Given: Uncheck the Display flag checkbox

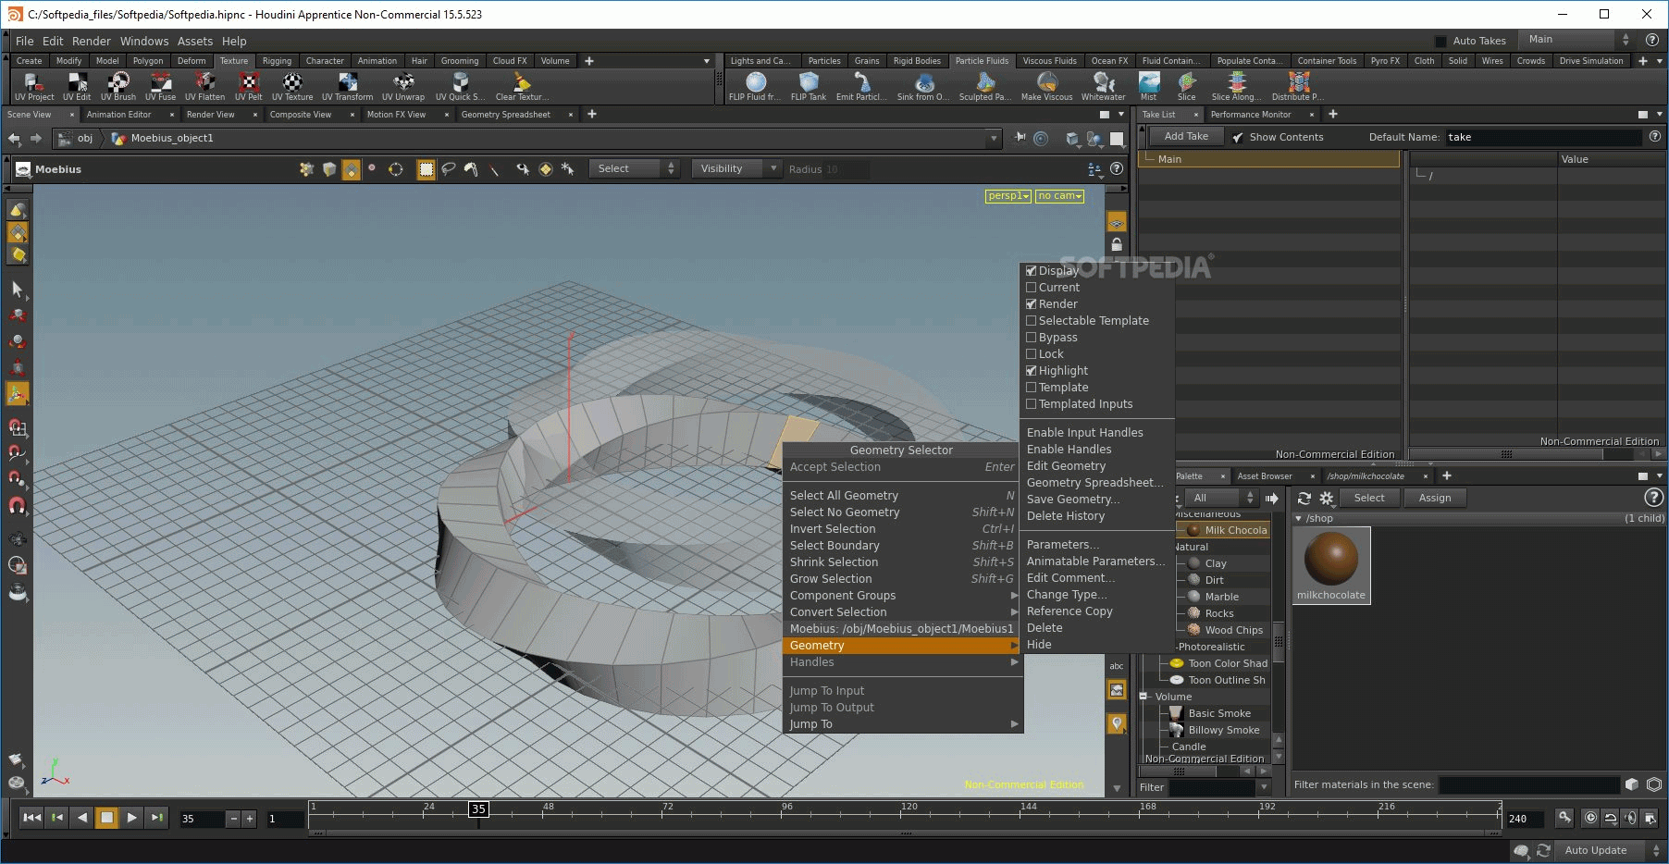Looking at the screenshot, I should pyautogui.click(x=1031, y=271).
